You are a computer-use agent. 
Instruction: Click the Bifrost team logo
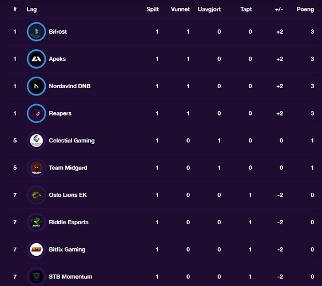[x=37, y=31]
